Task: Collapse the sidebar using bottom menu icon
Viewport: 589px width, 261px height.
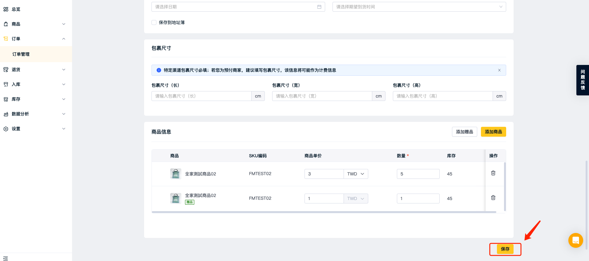Action: (x=6, y=258)
